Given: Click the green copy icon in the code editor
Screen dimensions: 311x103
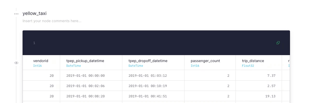Looking at the screenshot, I should click(278, 43).
